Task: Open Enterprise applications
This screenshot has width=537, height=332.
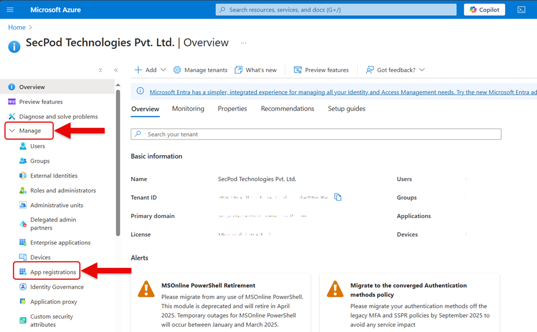Action: (60, 242)
